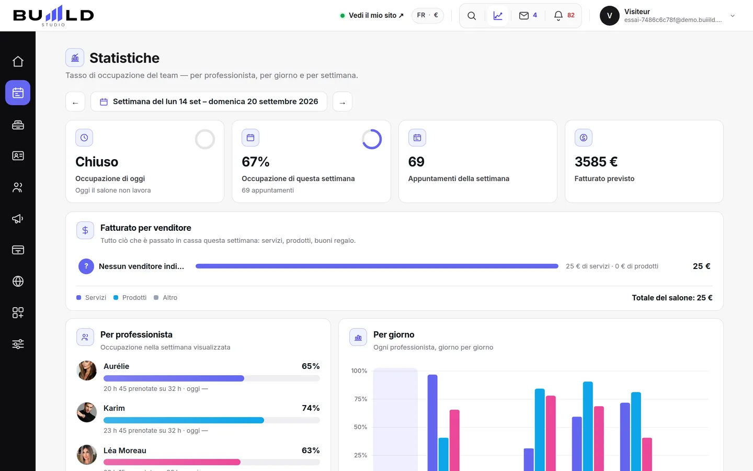Open the statistics chart icon in header
Viewport: 753px width, 471px height.
click(x=498, y=16)
